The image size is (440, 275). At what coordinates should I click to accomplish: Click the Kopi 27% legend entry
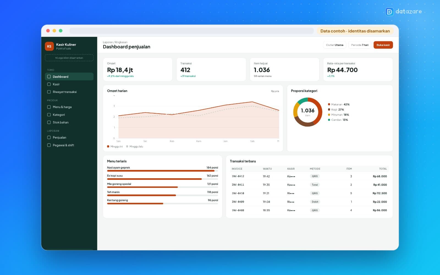(x=336, y=109)
